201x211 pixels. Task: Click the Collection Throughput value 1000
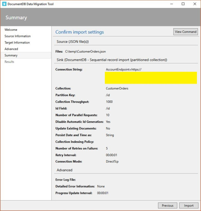[109, 102]
